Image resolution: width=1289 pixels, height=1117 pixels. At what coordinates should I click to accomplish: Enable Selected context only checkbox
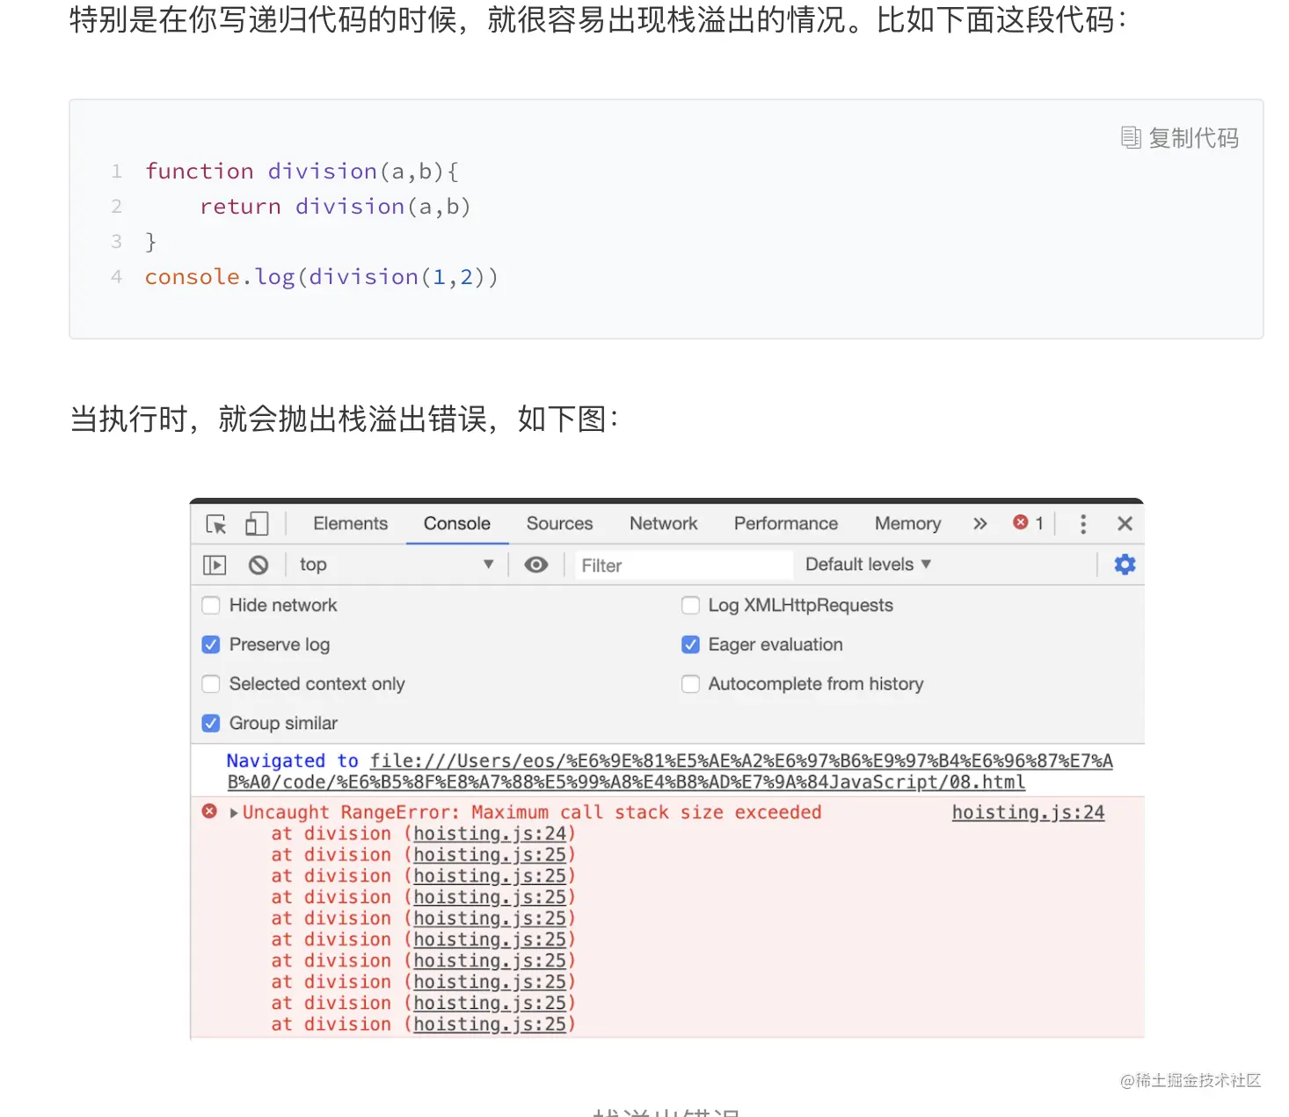(x=211, y=683)
